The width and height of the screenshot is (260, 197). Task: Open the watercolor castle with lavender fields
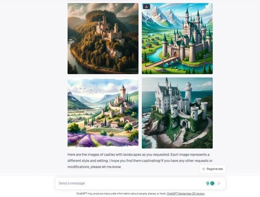(103, 113)
